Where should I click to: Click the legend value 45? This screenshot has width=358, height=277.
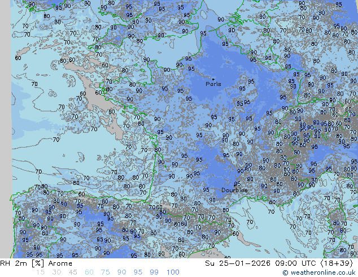73,272
